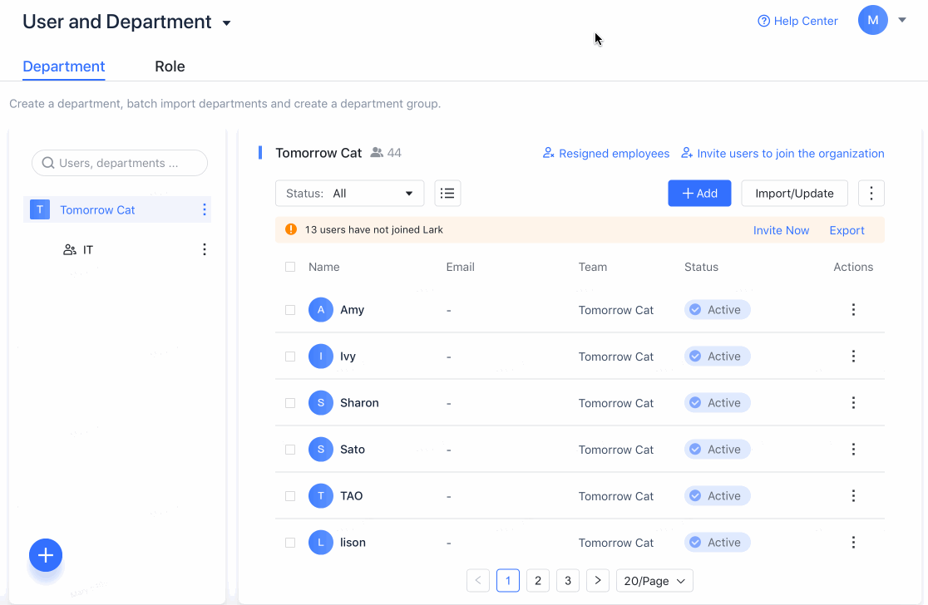Tick the select-all checkbox in the header
The image size is (928, 605).
290,267
